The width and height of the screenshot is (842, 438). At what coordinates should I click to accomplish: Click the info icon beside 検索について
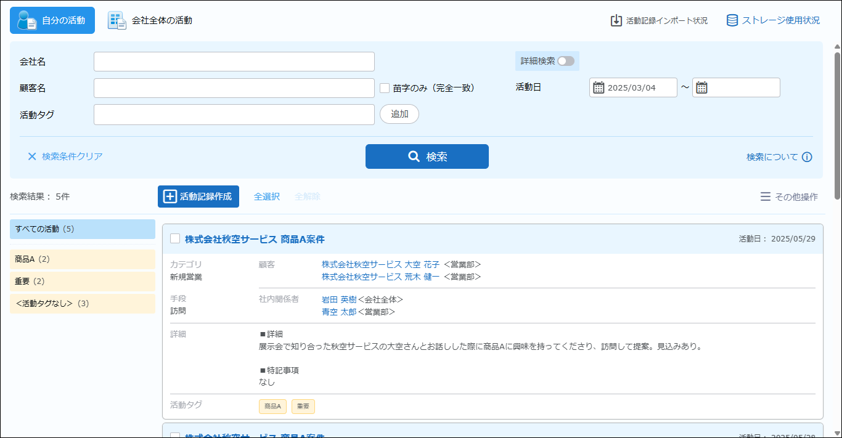pyautogui.click(x=807, y=157)
